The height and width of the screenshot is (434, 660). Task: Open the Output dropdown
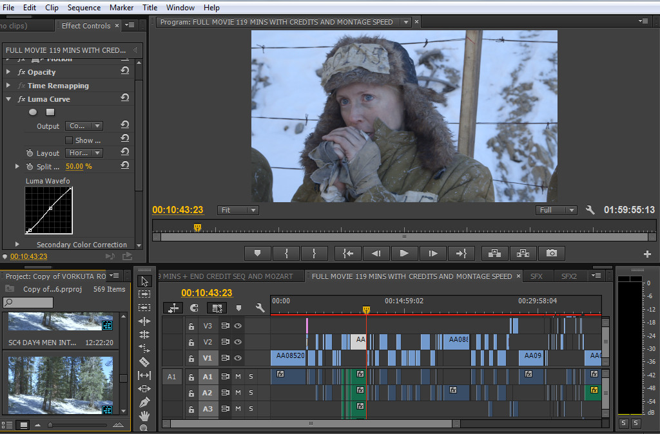84,126
